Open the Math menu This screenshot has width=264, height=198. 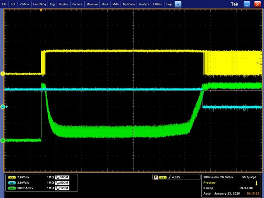[x=115, y=4]
